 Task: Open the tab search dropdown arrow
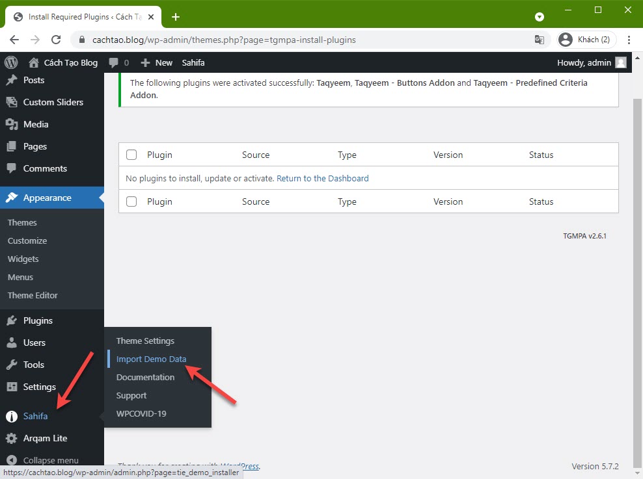pos(540,17)
